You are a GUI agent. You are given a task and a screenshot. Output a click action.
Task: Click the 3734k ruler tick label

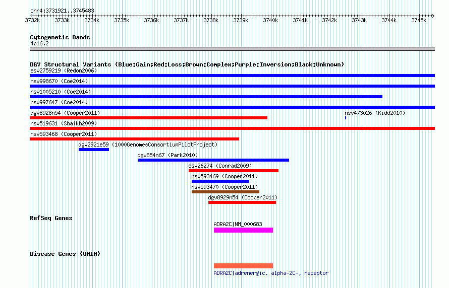tap(92, 20)
